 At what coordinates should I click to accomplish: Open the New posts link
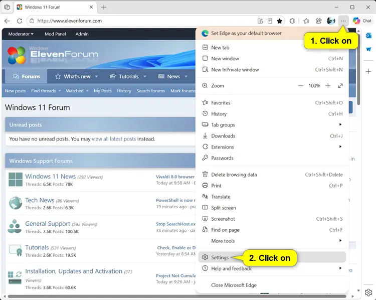15,91
